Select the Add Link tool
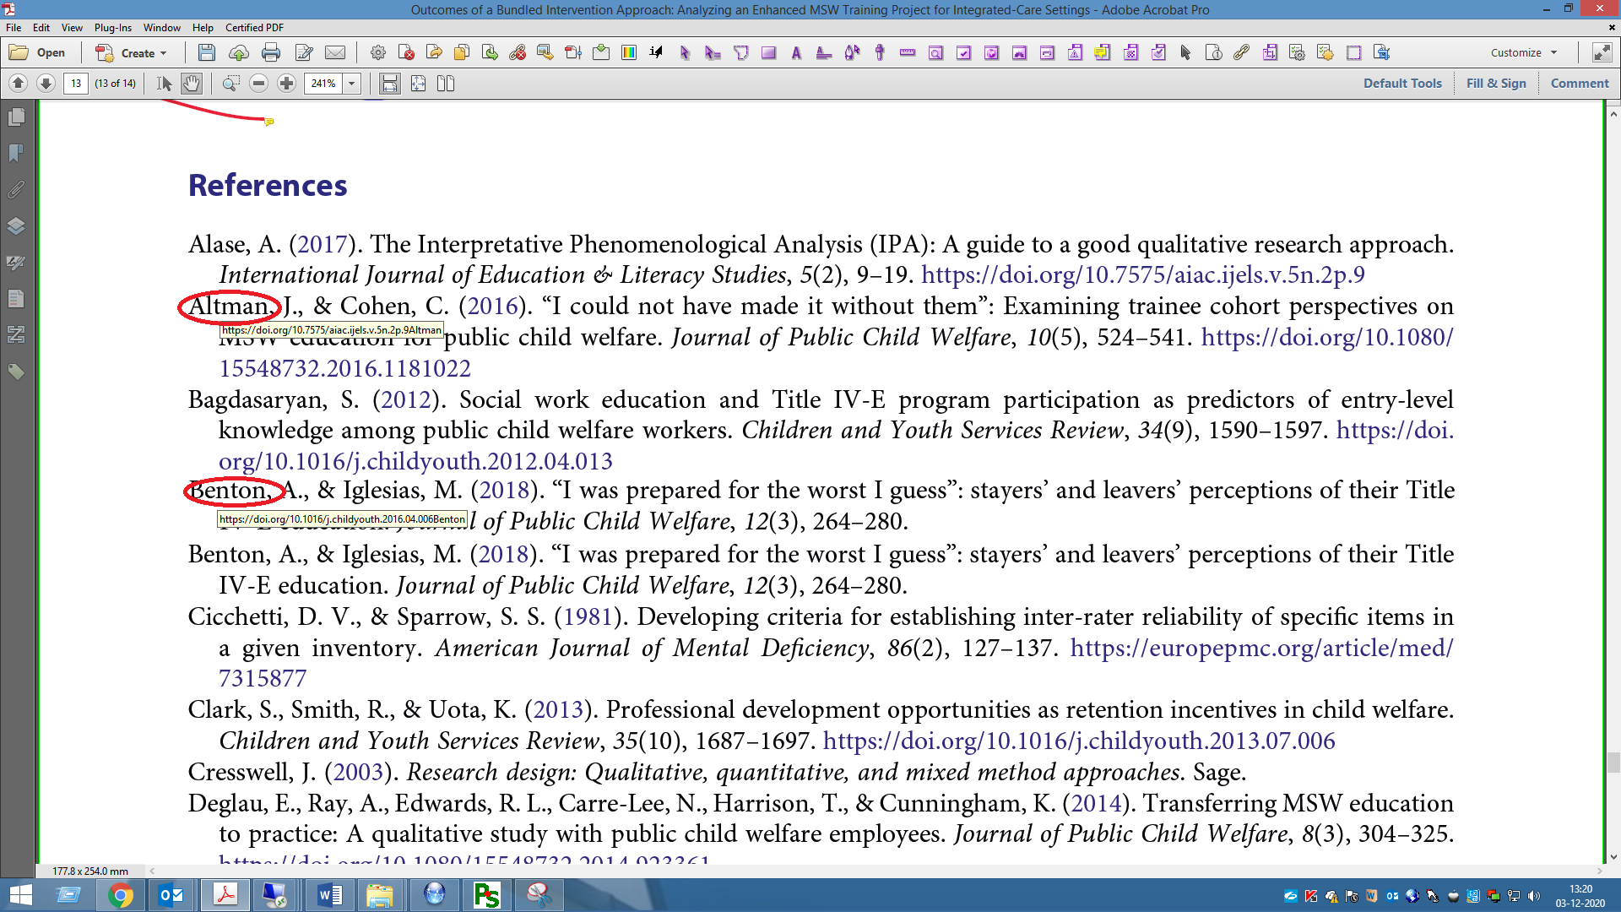This screenshot has height=912, width=1621. (x=1241, y=52)
